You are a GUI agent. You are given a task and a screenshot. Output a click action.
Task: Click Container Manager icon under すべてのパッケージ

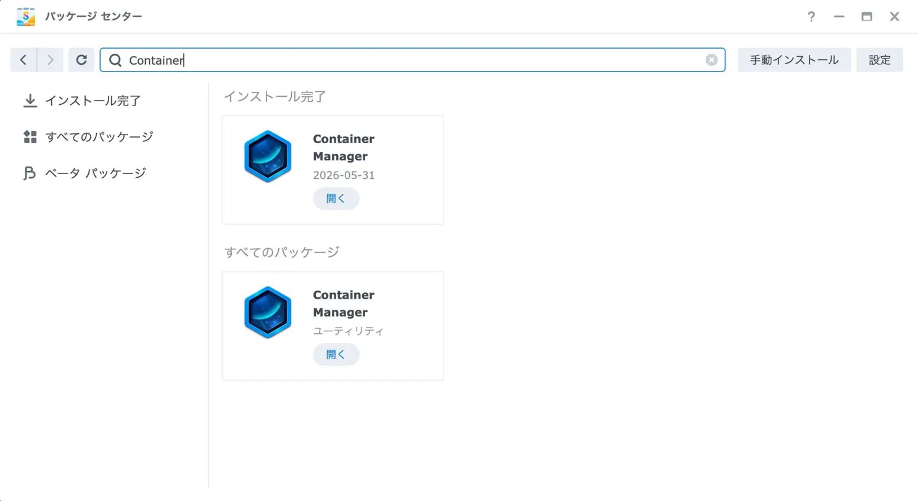(x=267, y=312)
